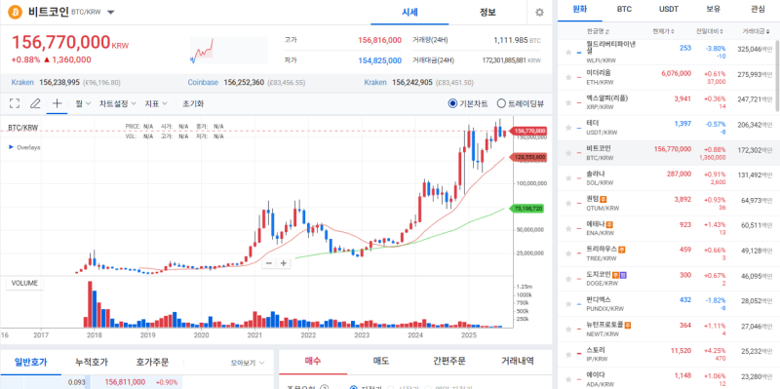Favorite star for 테더 USDT/KRW
780x389 pixels.
568,128
